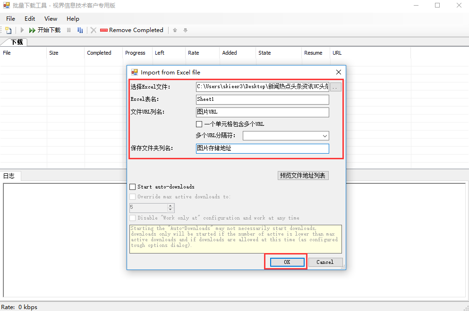Click the 开始下载 start download button

pos(45,30)
